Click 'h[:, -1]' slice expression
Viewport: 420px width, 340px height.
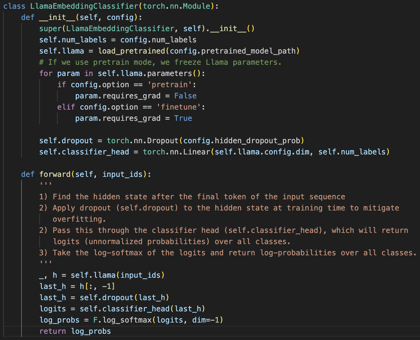point(98,286)
